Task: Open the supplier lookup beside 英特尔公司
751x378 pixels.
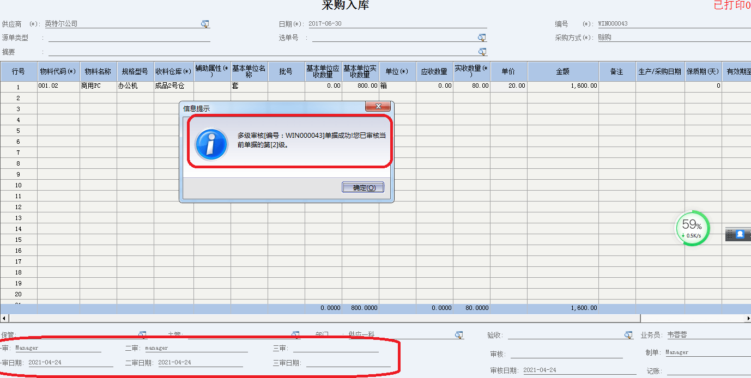Action: 205,23
